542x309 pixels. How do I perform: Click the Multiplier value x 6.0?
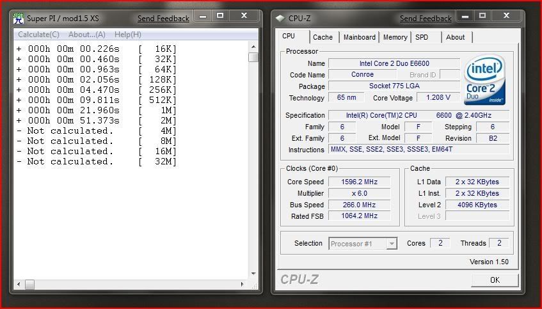[359, 193]
